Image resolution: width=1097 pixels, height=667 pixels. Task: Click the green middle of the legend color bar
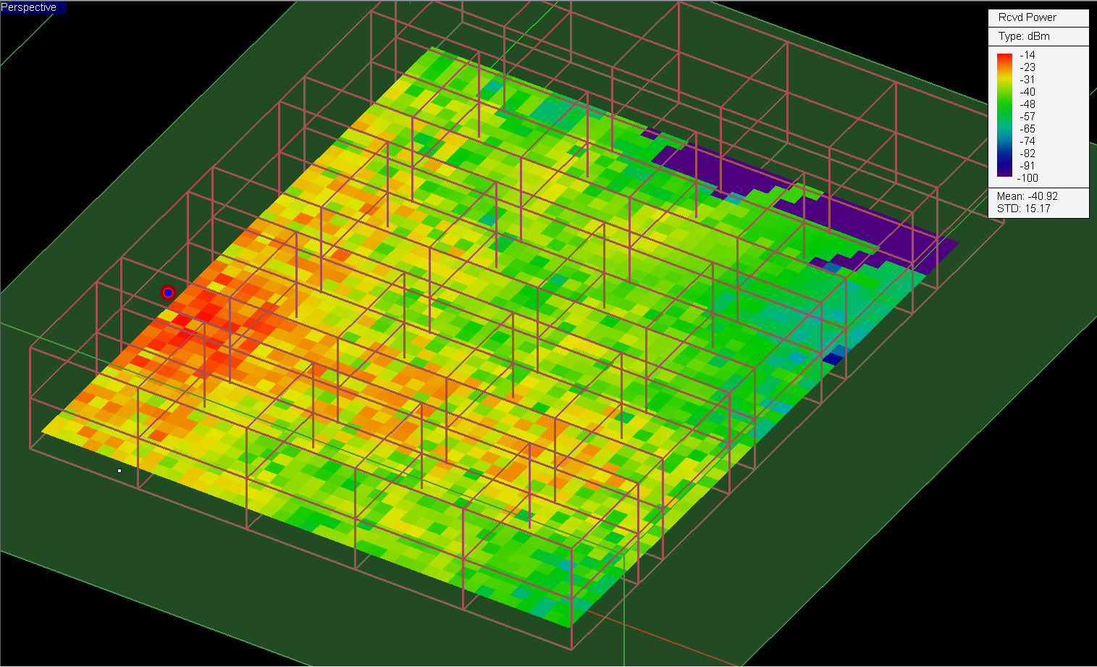pos(1004,110)
